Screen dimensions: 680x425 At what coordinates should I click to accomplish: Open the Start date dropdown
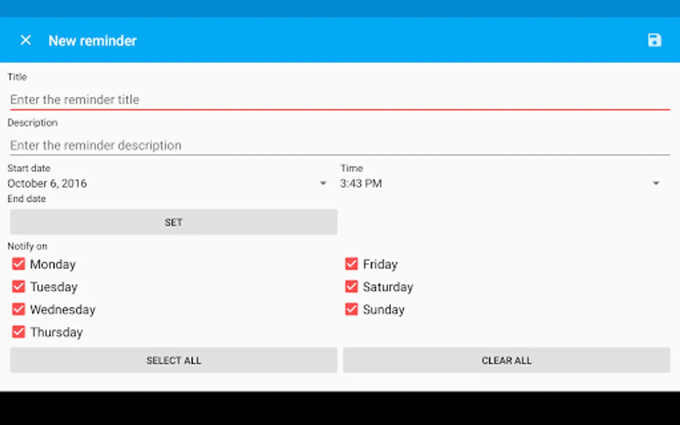[x=168, y=183]
